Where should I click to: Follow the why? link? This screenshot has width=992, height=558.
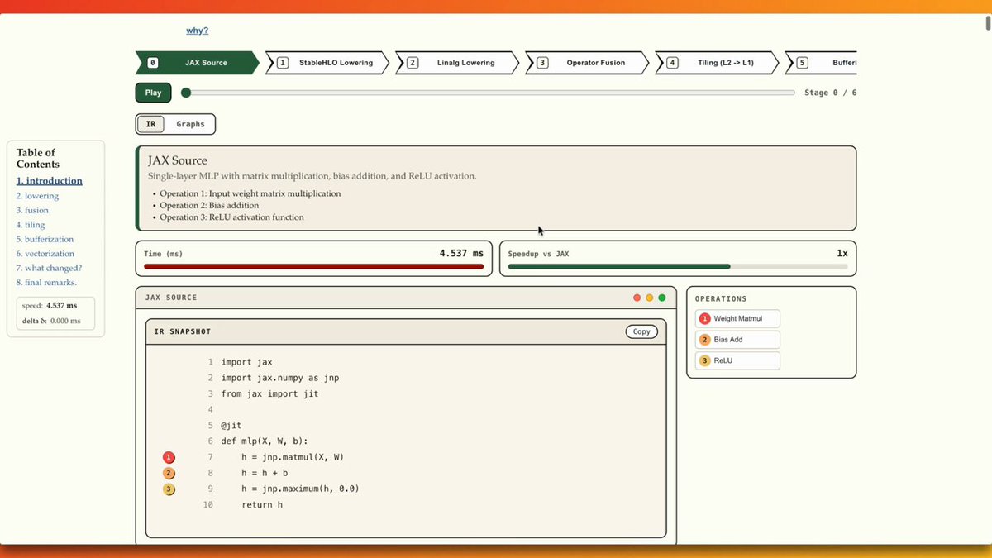pyautogui.click(x=197, y=30)
